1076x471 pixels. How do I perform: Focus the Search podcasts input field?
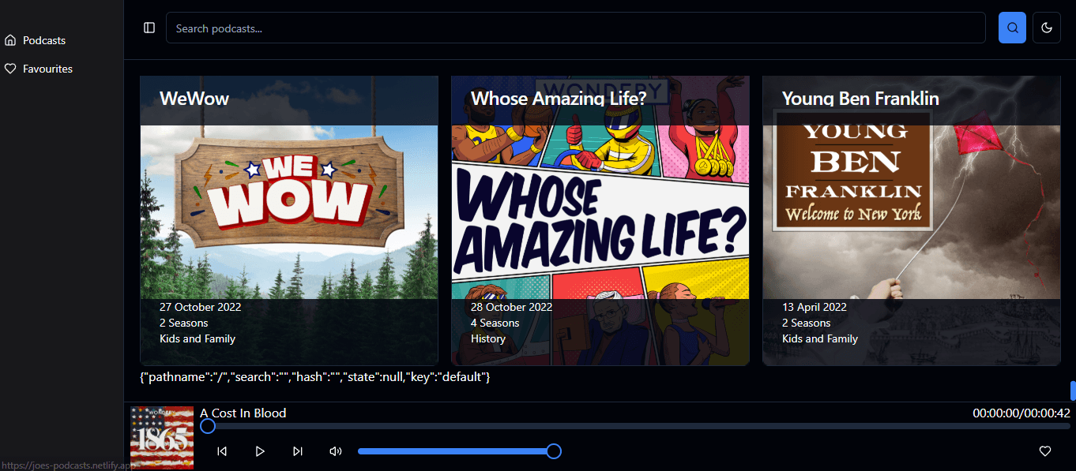coord(575,28)
